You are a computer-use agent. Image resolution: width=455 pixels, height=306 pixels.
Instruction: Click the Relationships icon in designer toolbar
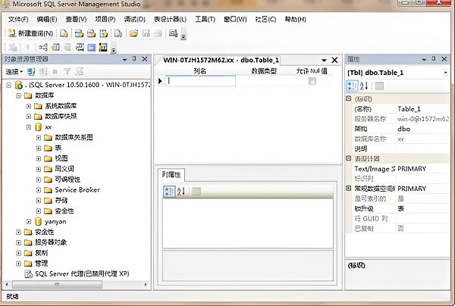43,47
